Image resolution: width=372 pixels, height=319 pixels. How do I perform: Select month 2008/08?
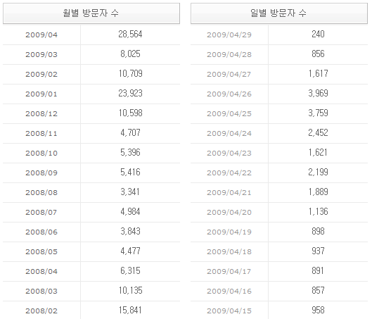coord(41,193)
